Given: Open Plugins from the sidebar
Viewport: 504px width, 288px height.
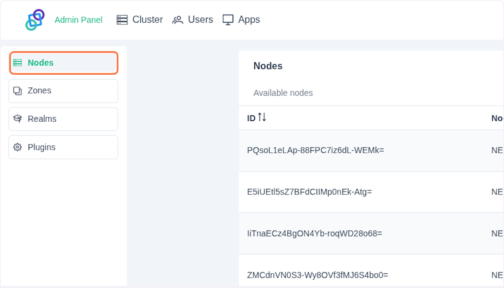Looking at the screenshot, I should pyautogui.click(x=42, y=147).
